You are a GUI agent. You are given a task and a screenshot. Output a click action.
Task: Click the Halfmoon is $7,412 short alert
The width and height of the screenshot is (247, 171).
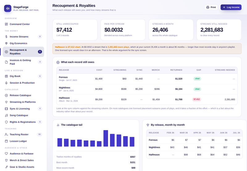point(147,49)
